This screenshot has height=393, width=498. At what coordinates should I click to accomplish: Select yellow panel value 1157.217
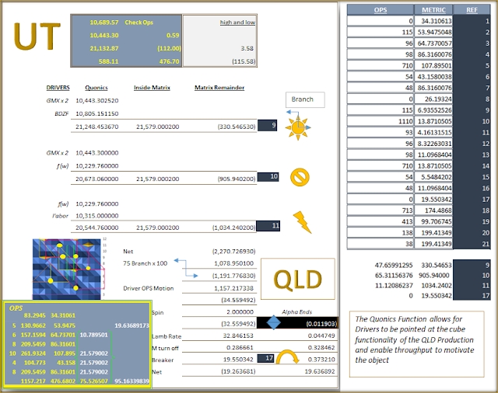point(33,381)
